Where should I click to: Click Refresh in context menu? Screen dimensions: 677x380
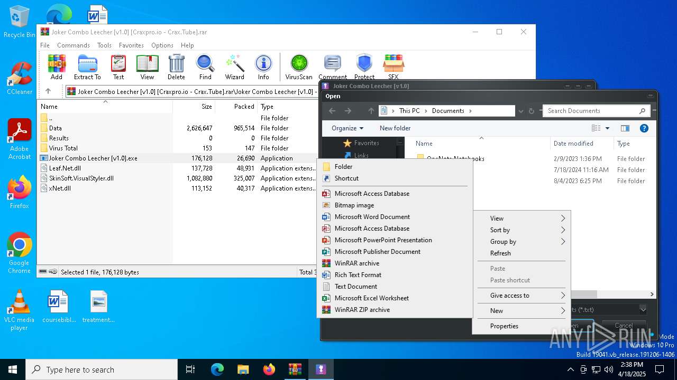coord(521,253)
